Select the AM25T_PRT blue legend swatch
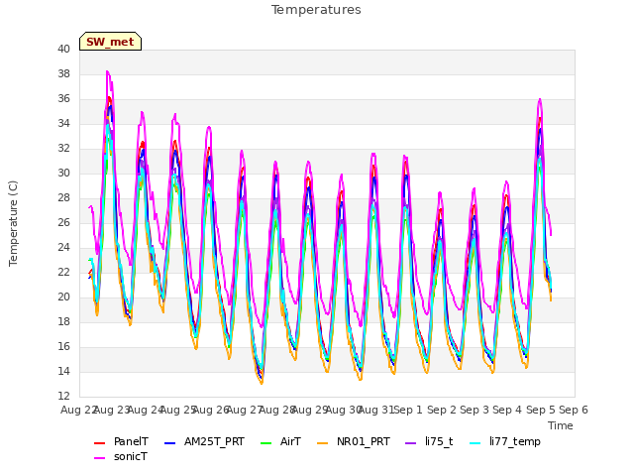The width and height of the screenshot is (634, 476). pyautogui.click(x=169, y=442)
